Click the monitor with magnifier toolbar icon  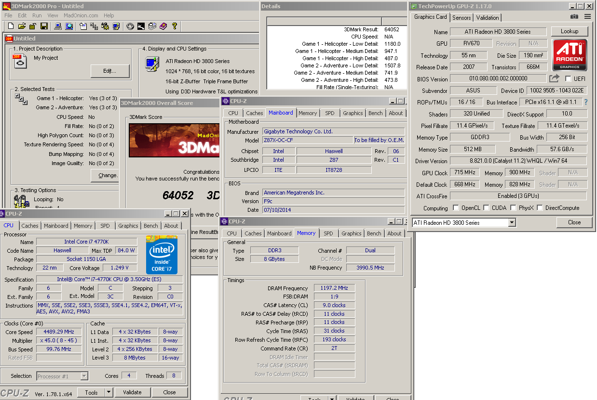pos(69,26)
